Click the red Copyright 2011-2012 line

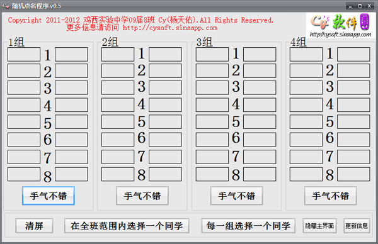coord(140,20)
